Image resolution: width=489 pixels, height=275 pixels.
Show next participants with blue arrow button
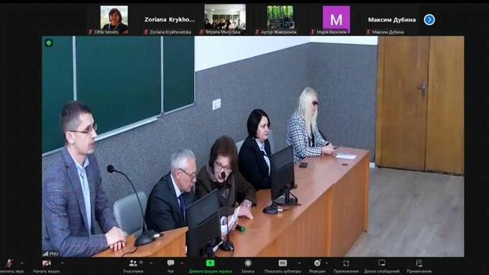click(429, 19)
